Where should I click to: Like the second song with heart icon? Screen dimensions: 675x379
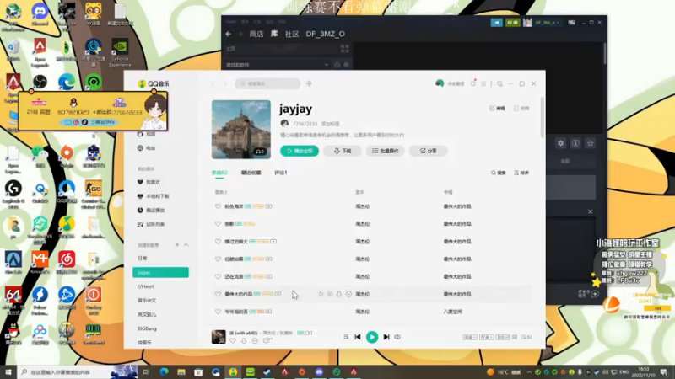218,224
